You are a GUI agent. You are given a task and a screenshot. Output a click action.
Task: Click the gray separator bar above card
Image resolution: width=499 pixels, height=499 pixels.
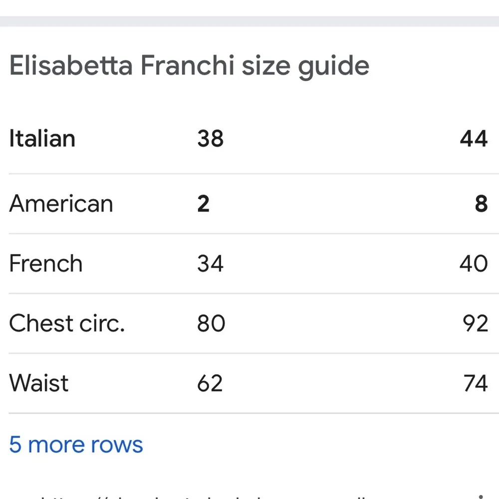(x=249, y=21)
